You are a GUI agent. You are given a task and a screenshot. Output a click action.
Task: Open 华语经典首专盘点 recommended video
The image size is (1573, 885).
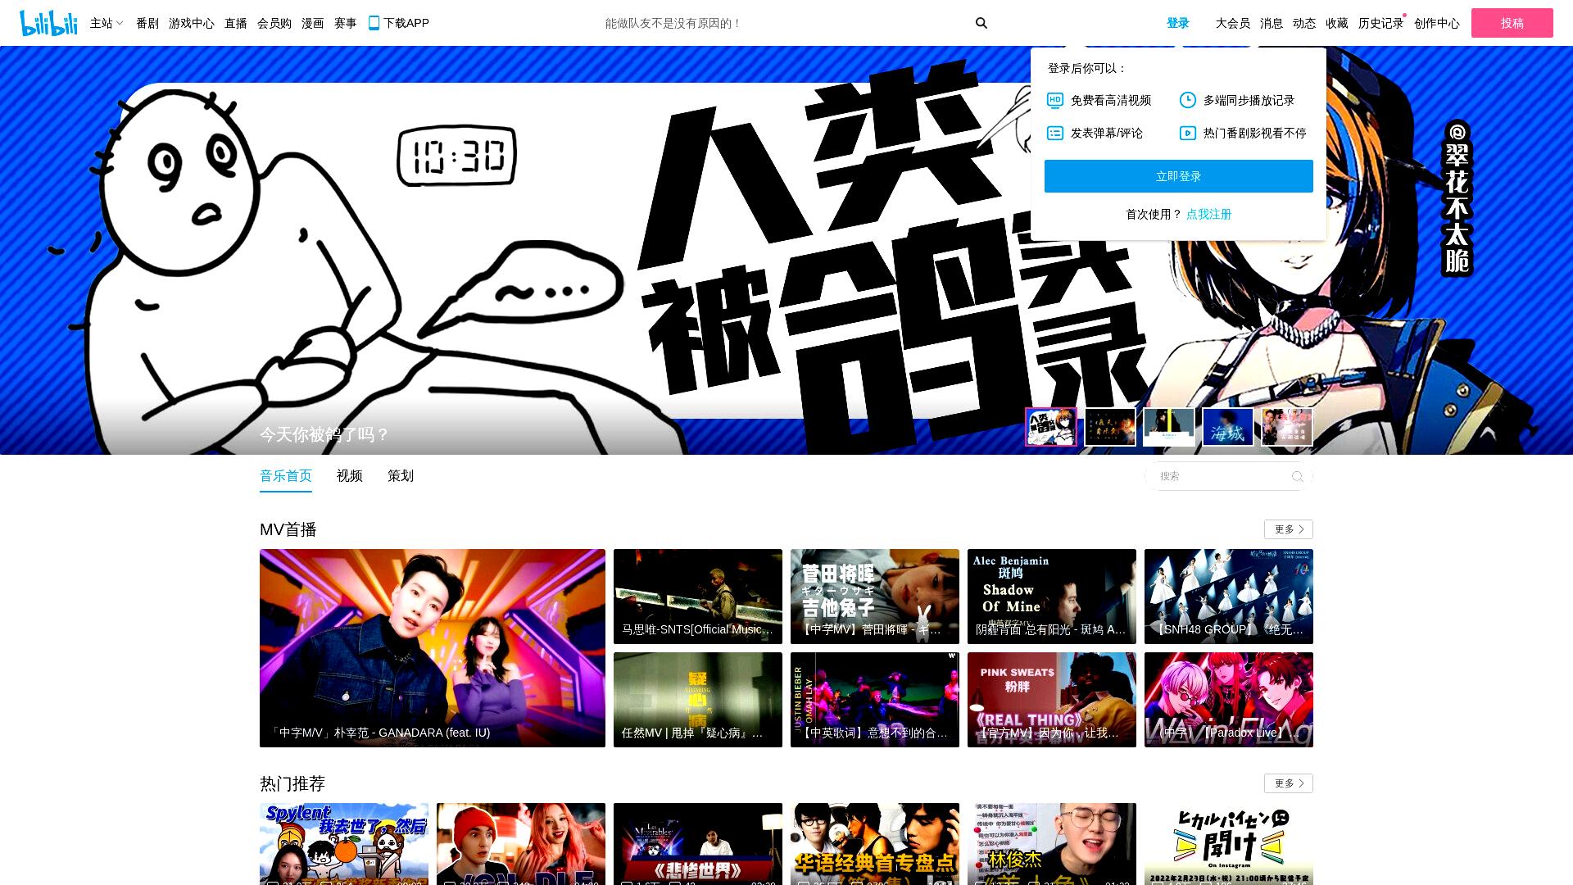coord(875,844)
